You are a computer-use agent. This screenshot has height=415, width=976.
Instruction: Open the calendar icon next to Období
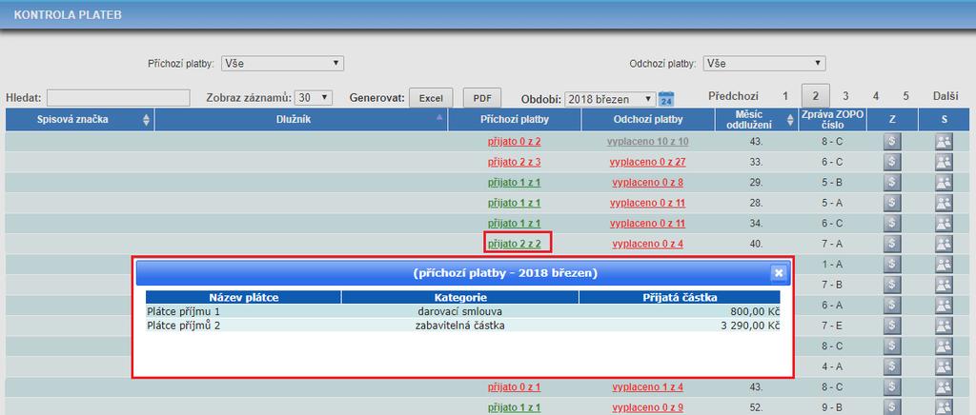point(666,99)
